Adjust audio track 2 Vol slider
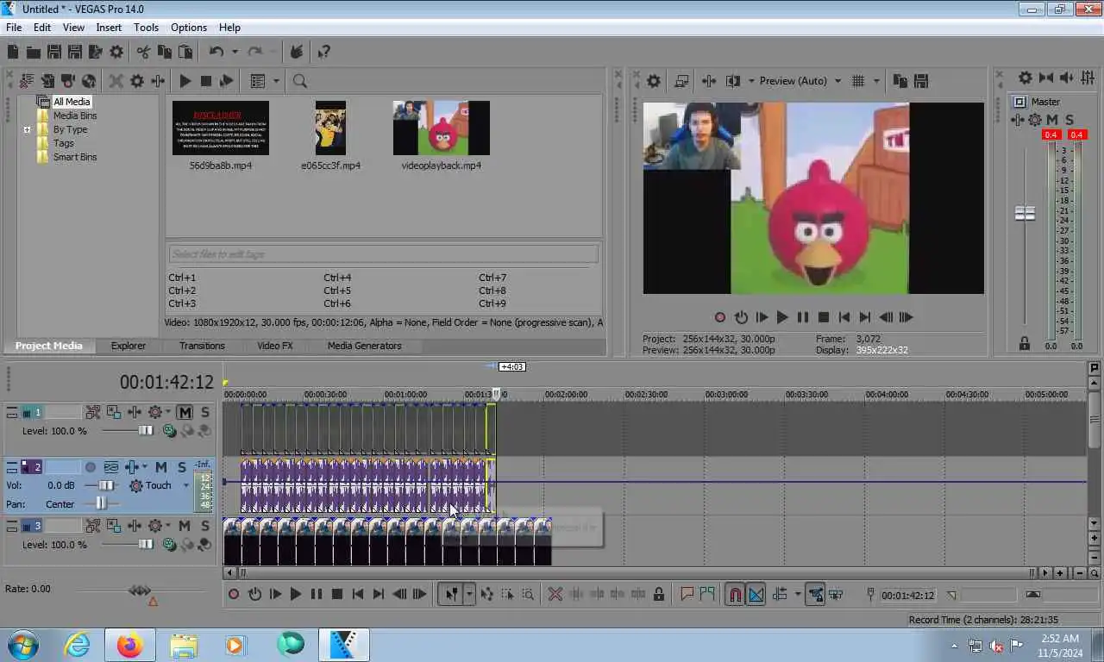1104x662 pixels. coord(106,485)
